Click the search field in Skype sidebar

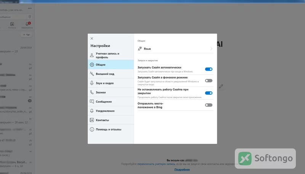(13, 17)
